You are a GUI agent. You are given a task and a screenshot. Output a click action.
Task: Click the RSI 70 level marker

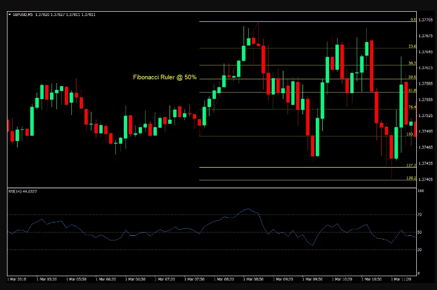tap(420, 214)
